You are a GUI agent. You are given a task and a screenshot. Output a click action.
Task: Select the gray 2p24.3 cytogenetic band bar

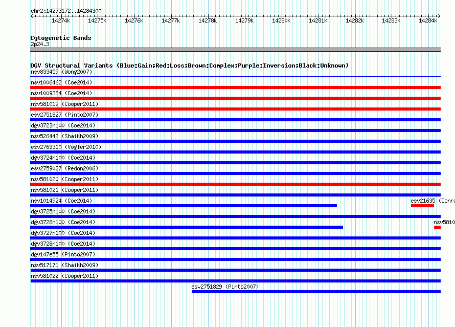[235, 50]
